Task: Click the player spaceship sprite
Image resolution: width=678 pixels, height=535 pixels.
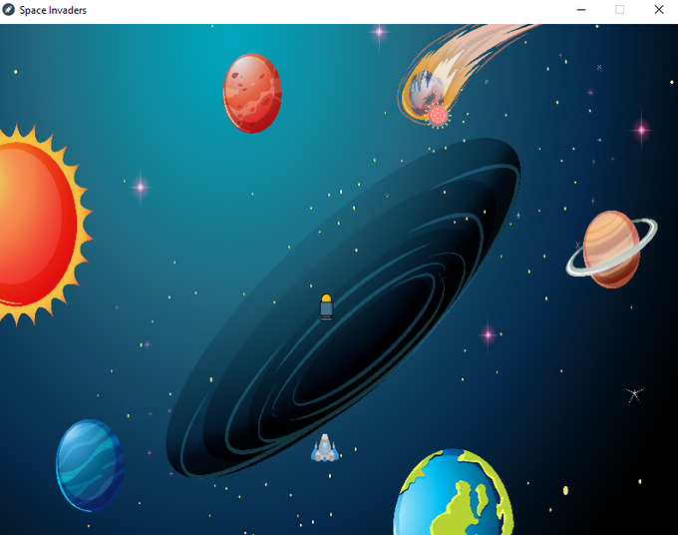Action: click(x=325, y=448)
